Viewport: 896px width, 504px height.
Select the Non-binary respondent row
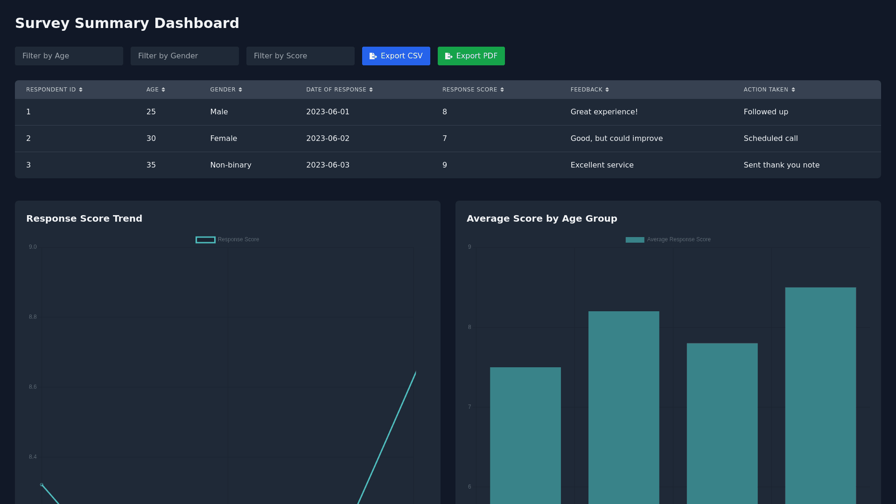pos(231,165)
